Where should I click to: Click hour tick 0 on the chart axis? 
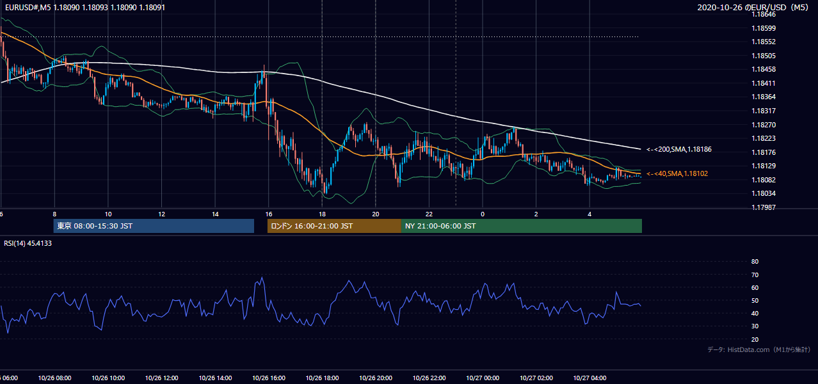coord(483,214)
